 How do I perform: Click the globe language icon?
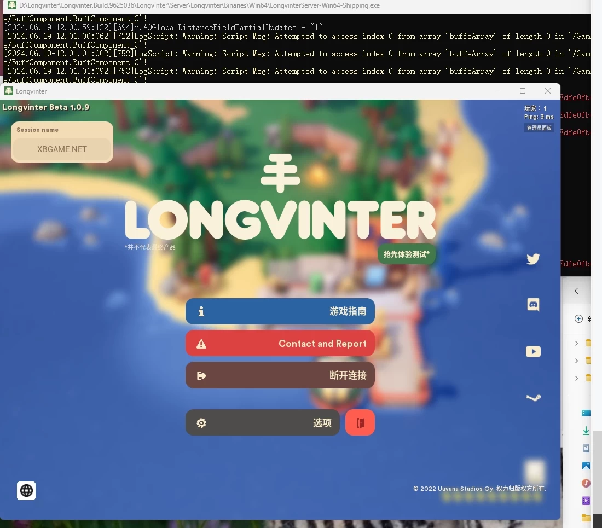(x=26, y=491)
